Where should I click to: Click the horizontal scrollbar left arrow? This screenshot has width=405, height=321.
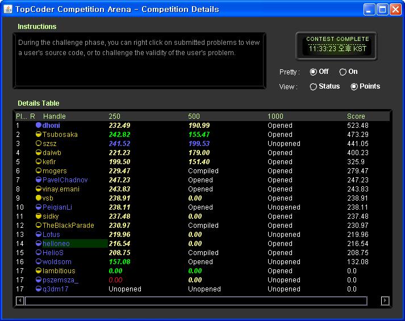point(20,301)
